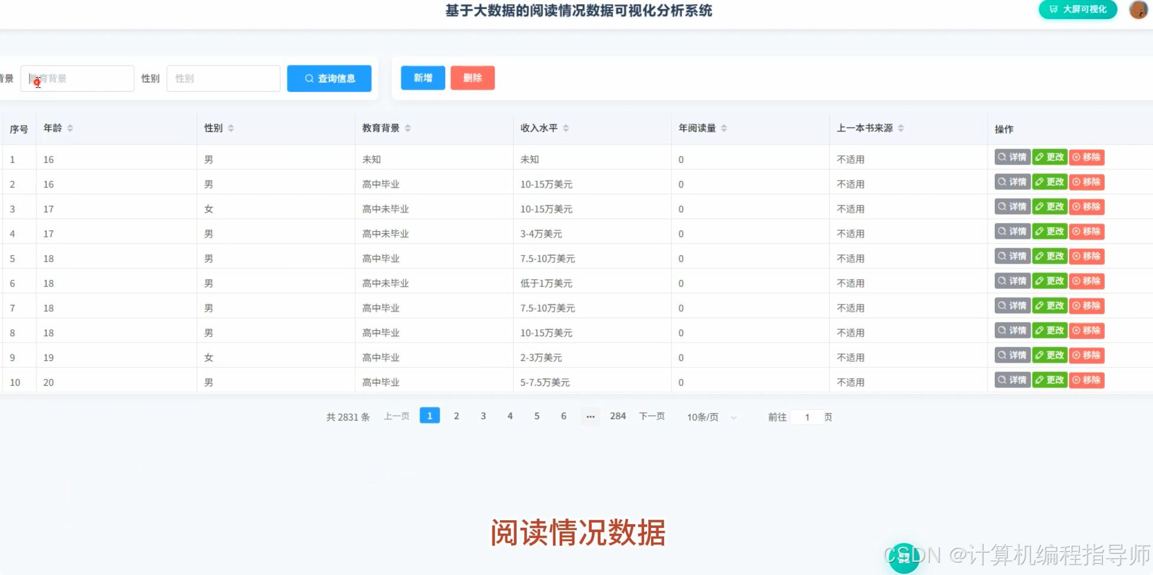
Task: Open 详情 details for the first table row
Action: click(x=1011, y=157)
